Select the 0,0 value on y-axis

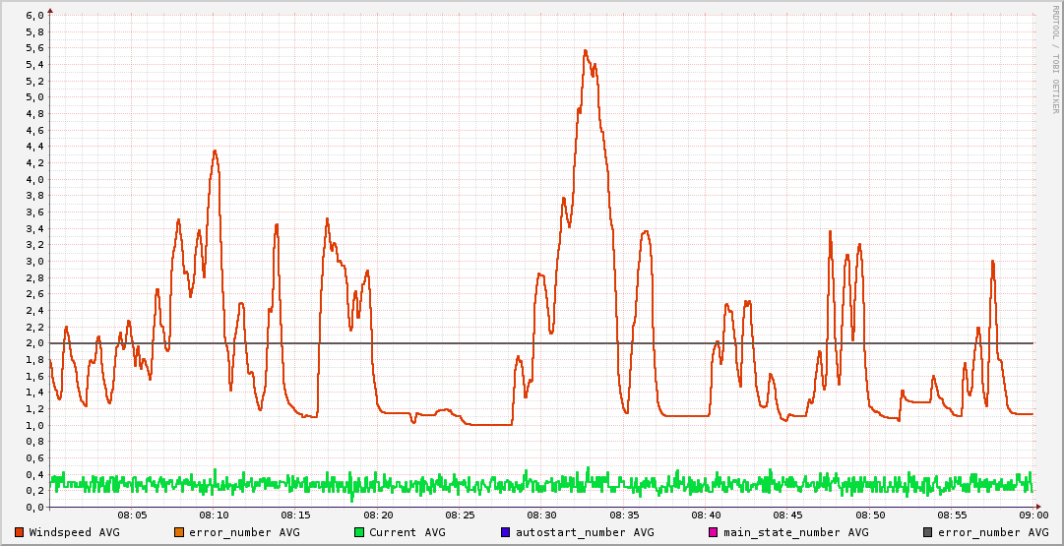click(x=33, y=508)
